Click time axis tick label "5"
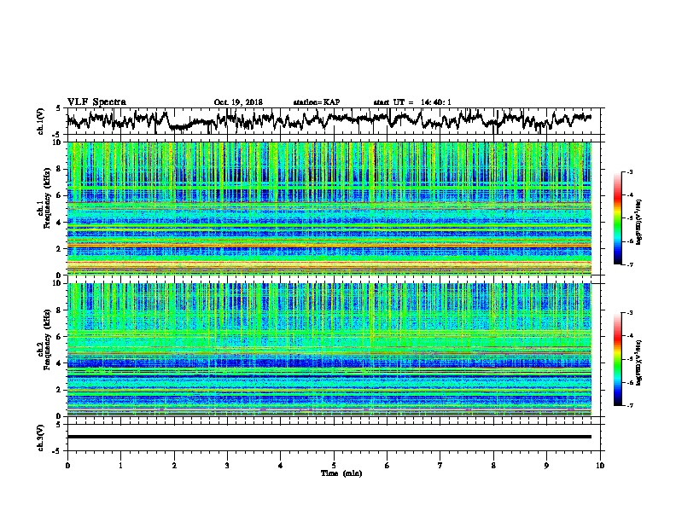The height and width of the screenshot is (522, 676). (334, 466)
